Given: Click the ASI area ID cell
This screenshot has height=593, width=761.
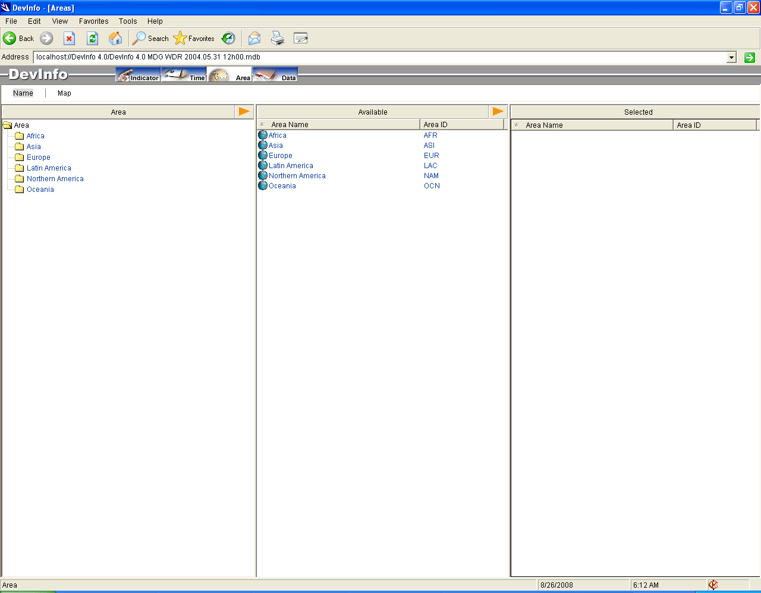Looking at the screenshot, I should [429, 146].
